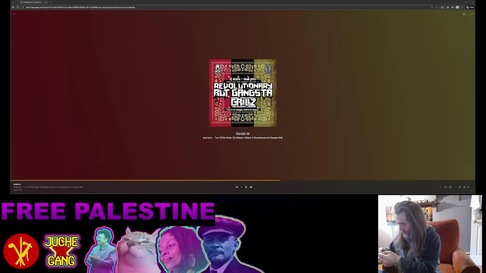The height and width of the screenshot is (273, 486).
Task: Open the browser three-dot settings menu
Action: (x=462, y=7)
